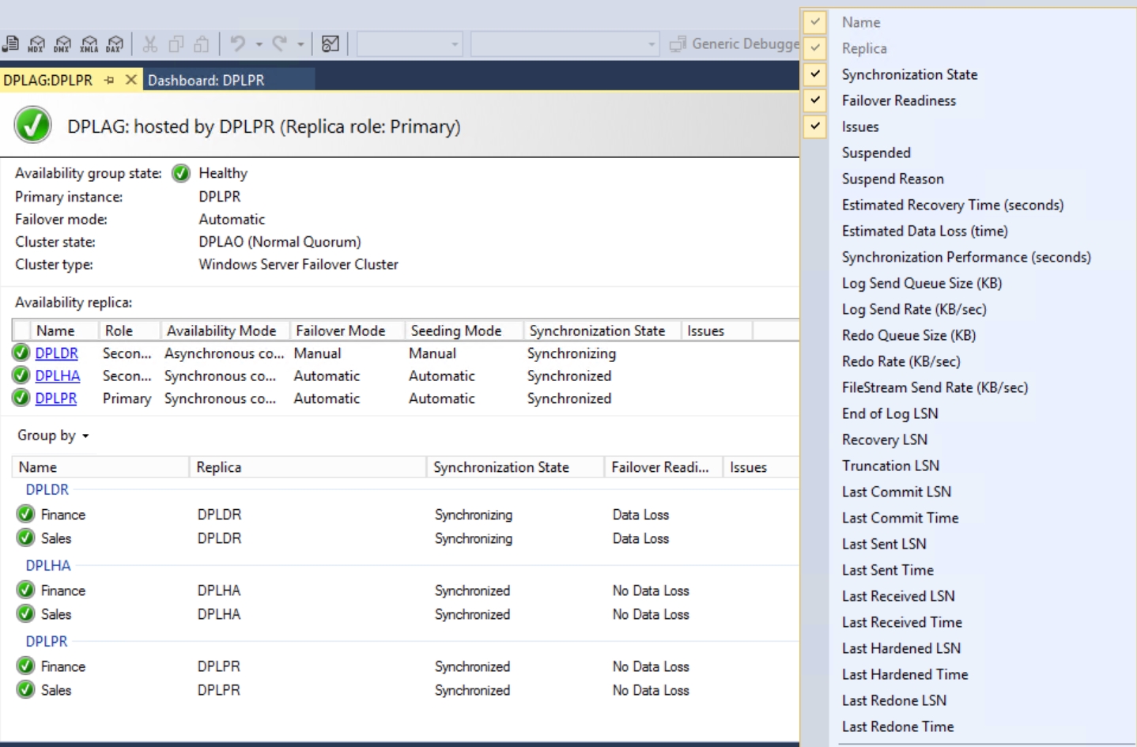Click Finance status icon under DPLPR group
This screenshot has height=747, width=1137.
tap(26, 666)
